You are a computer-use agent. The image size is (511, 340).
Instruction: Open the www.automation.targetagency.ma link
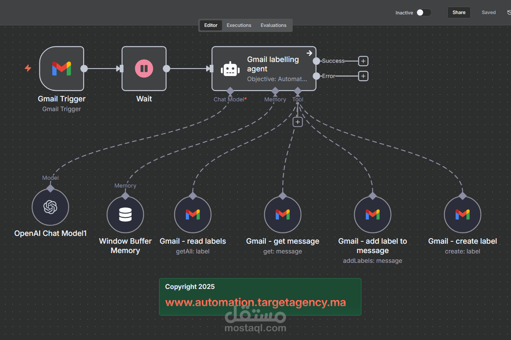pos(255,303)
